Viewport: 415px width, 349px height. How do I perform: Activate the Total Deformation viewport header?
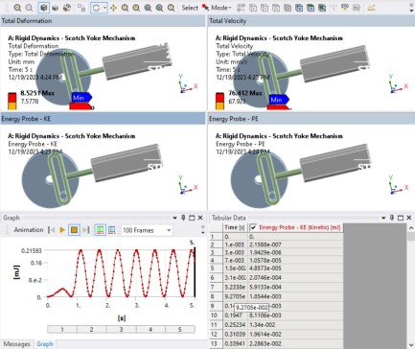pyautogui.click(x=103, y=21)
